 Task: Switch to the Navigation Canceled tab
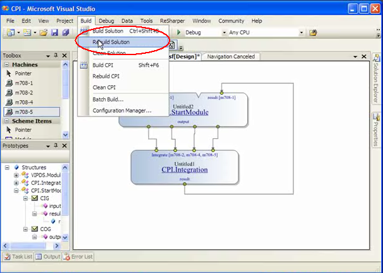[x=231, y=56]
